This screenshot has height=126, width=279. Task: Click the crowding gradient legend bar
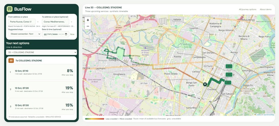point(94,119)
